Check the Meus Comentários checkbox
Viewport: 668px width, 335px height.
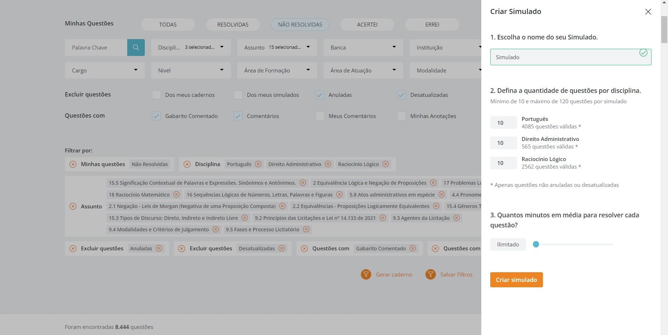click(320, 116)
